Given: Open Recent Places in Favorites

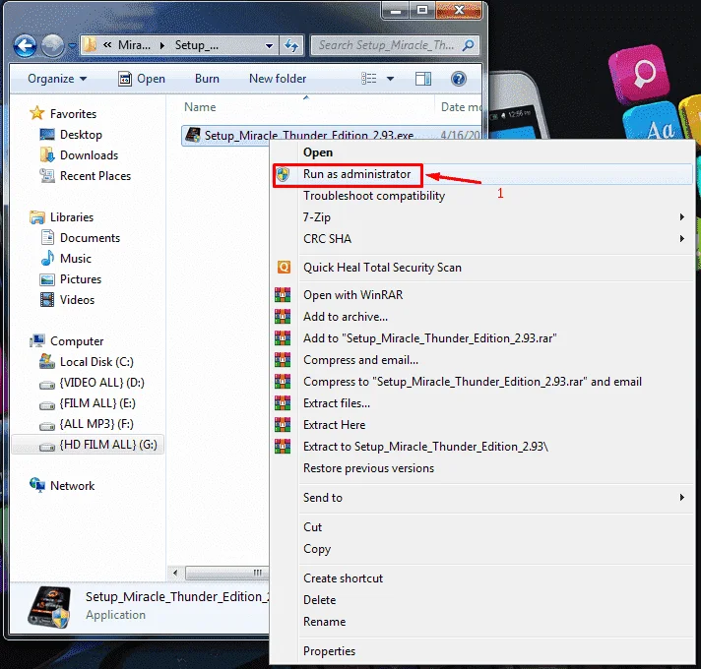Looking at the screenshot, I should [x=96, y=176].
